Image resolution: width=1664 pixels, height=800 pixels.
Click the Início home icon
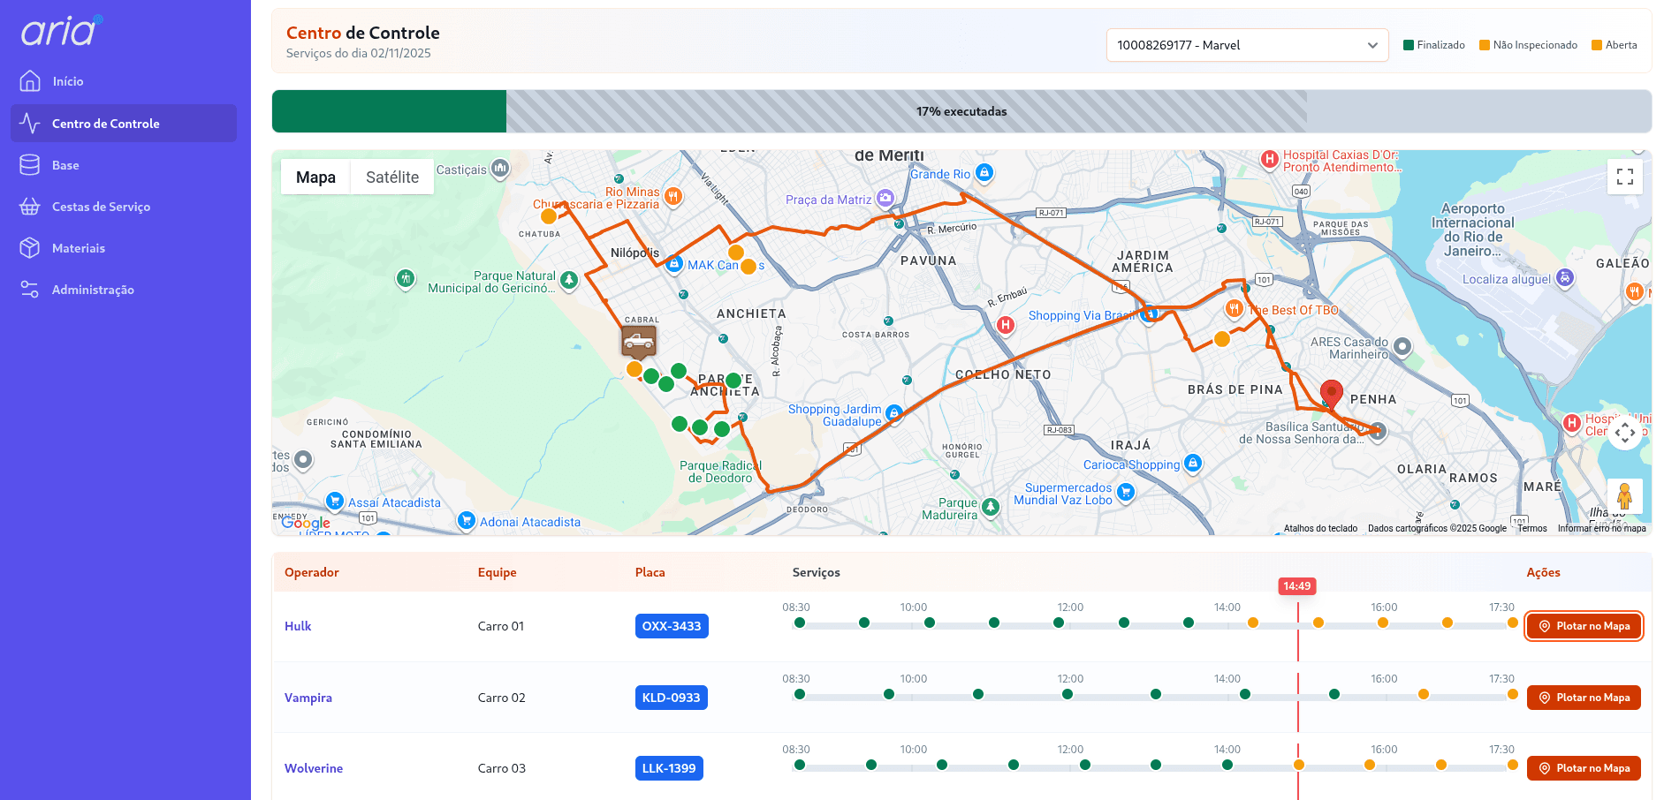coord(30,81)
